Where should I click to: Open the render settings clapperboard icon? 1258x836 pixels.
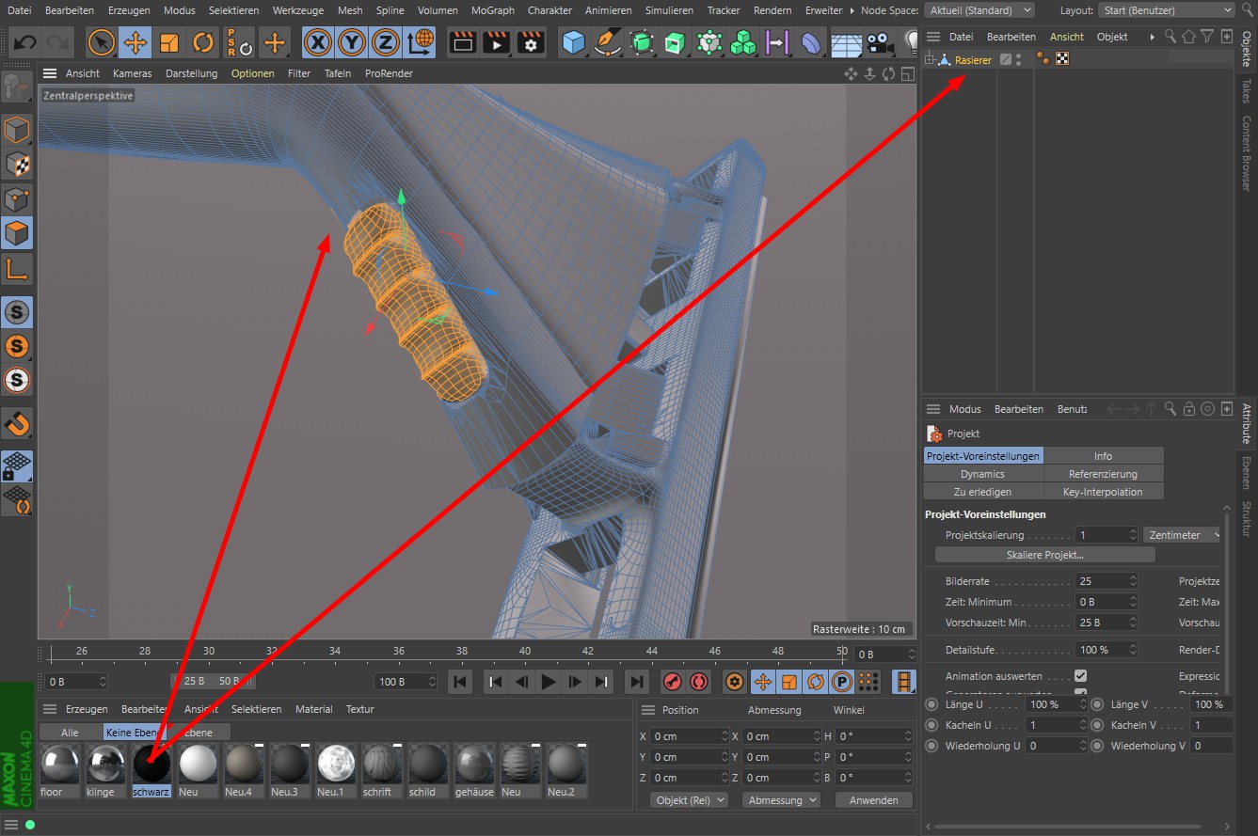coord(532,42)
